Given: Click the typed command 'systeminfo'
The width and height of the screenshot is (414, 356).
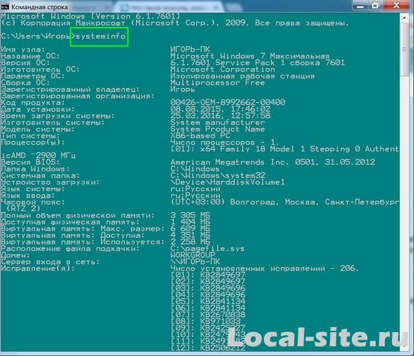Looking at the screenshot, I should coord(101,36).
